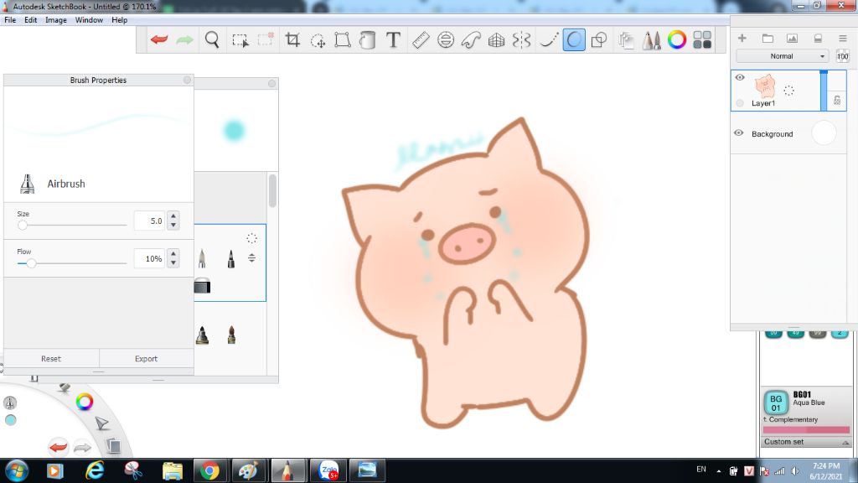
Task: Select the Flood Fill bucket tool
Action: (x=368, y=40)
